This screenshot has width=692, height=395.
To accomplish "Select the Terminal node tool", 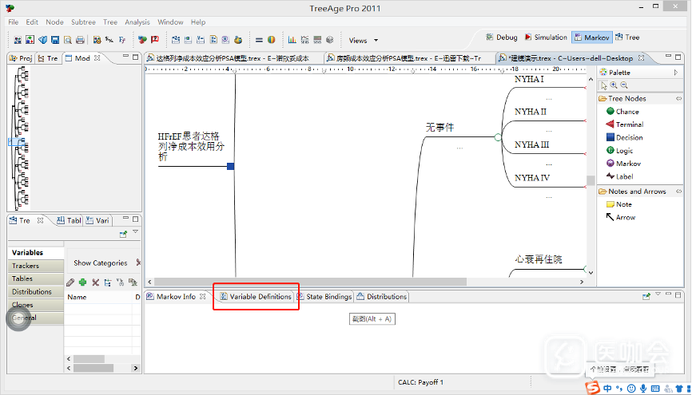I will click(x=629, y=124).
